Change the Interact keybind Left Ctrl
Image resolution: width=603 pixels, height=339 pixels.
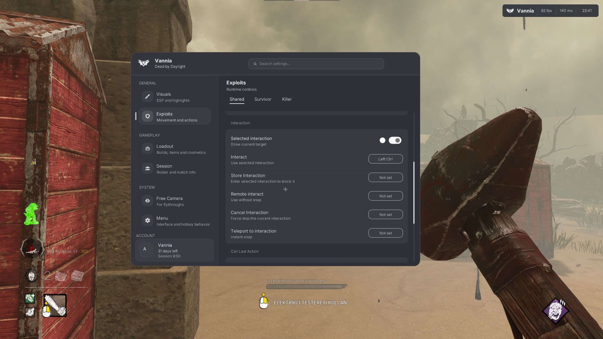pyautogui.click(x=386, y=159)
